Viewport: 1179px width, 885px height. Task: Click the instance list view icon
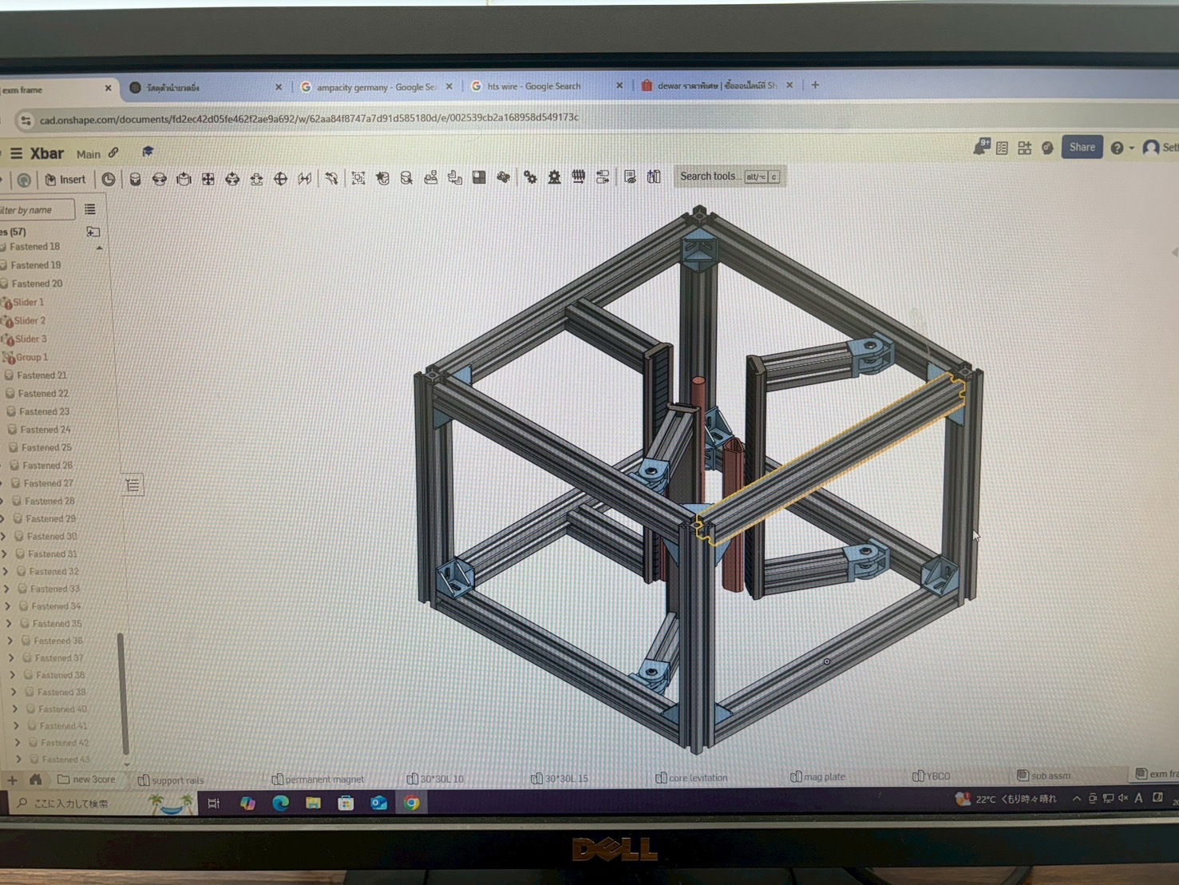(x=90, y=209)
